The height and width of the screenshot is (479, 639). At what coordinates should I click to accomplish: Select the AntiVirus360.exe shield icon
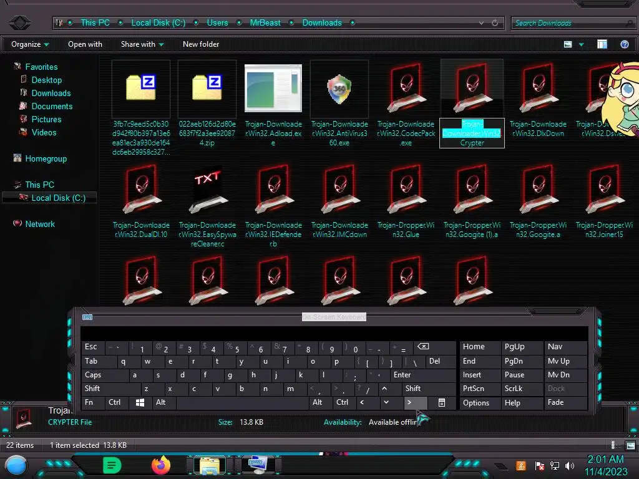339,89
